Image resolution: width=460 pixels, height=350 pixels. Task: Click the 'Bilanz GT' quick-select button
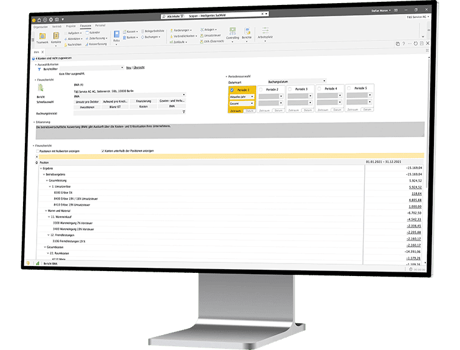click(115, 107)
